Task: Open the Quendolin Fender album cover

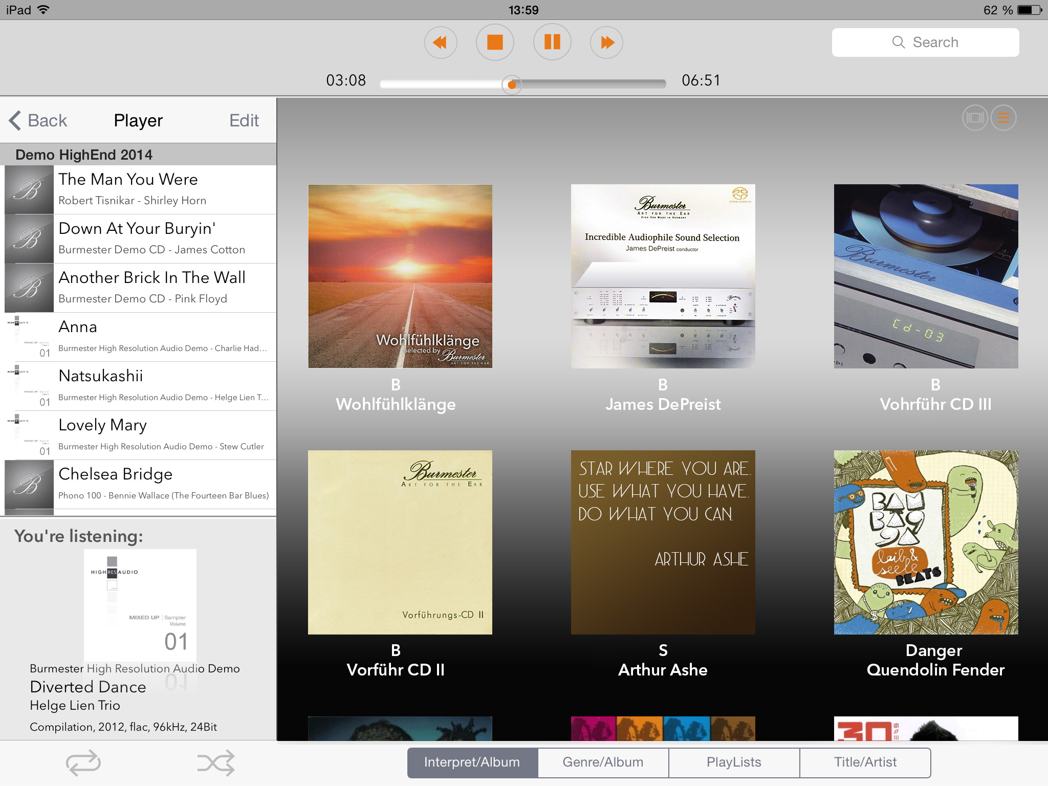Action: pos(926,542)
